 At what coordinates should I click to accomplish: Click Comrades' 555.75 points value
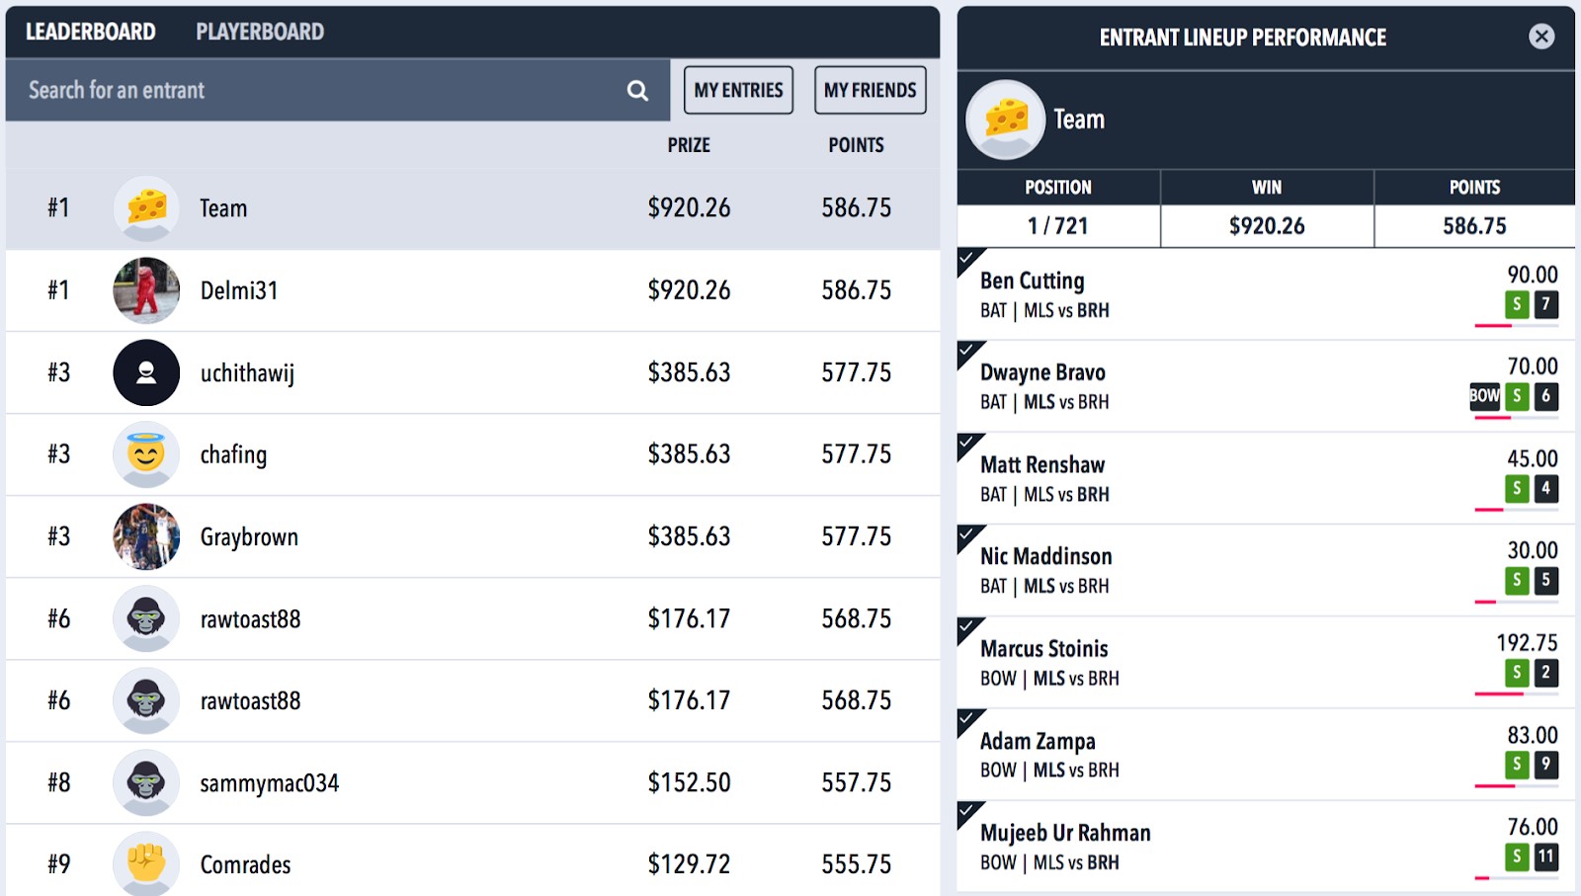click(x=856, y=864)
